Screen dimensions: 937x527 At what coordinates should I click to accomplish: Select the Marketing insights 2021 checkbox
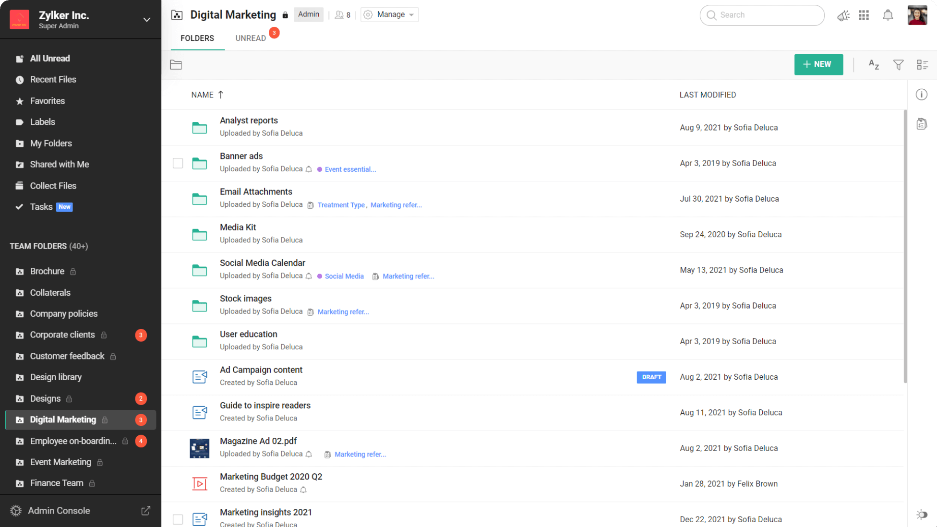click(178, 519)
